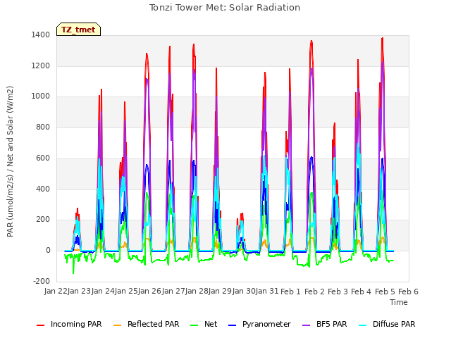Viewport: 451px width, 338px height.
Task: Select the BF5 PAR legend label
Action: coord(332,324)
